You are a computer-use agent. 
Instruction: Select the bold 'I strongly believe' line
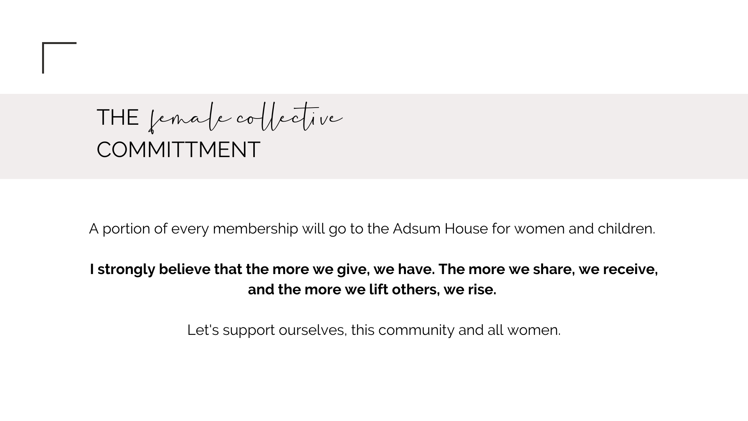click(x=374, y=269)
